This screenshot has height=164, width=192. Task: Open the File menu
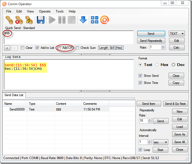[9, 11]
